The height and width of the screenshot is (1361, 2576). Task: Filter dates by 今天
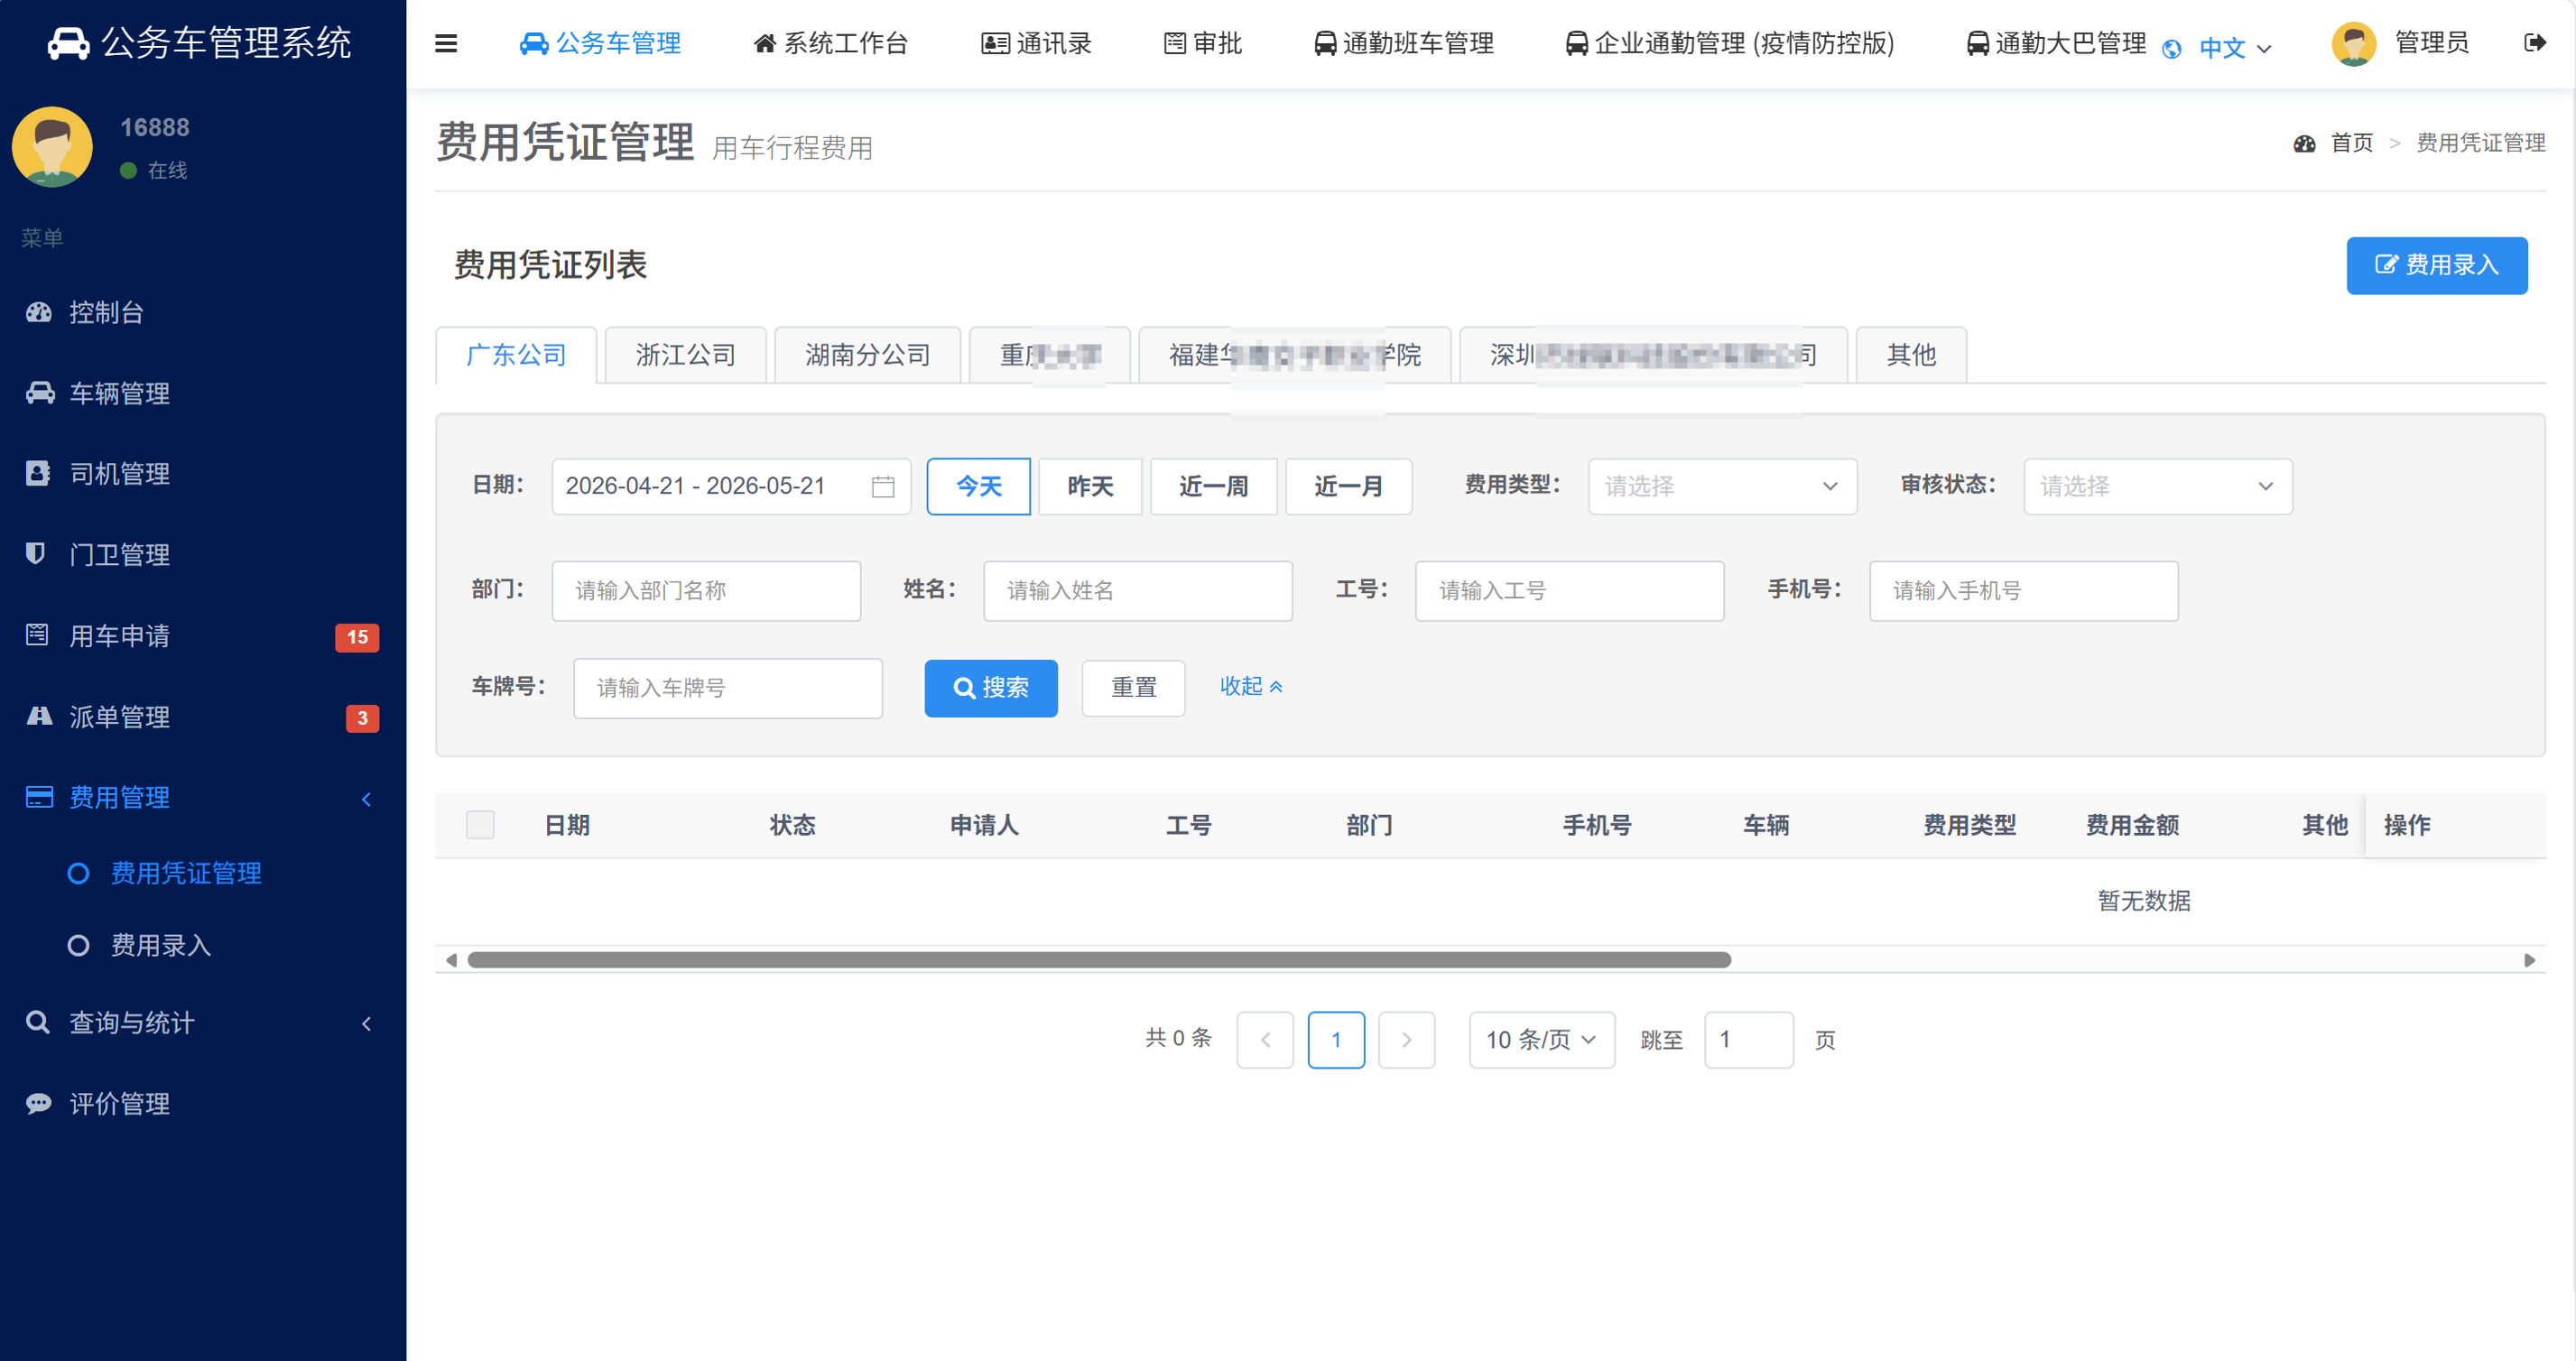click(978, 487)
